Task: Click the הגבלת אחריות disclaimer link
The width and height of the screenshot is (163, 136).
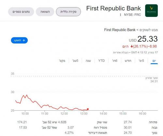Action: pos(121,52)
